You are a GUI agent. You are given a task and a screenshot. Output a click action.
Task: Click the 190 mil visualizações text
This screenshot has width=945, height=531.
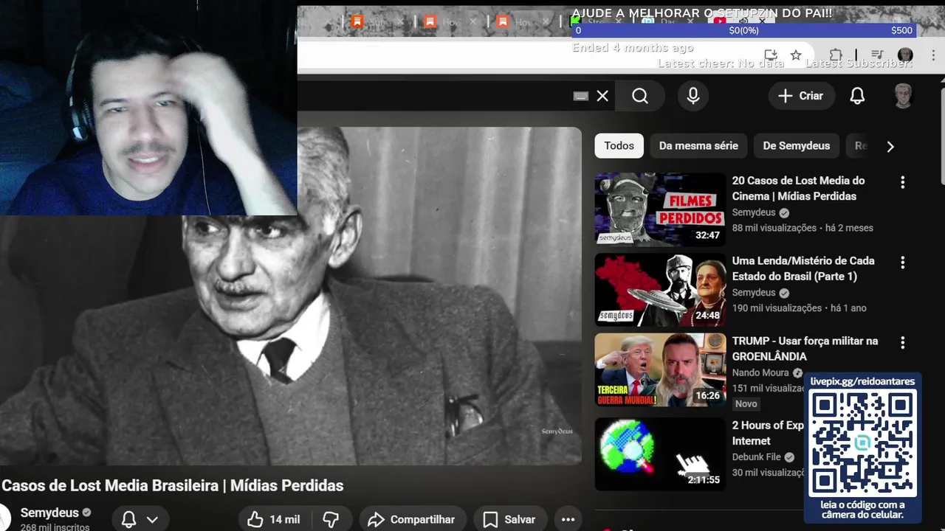[777, 308]
